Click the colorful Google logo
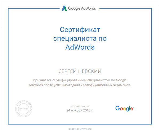 [124, 109]
